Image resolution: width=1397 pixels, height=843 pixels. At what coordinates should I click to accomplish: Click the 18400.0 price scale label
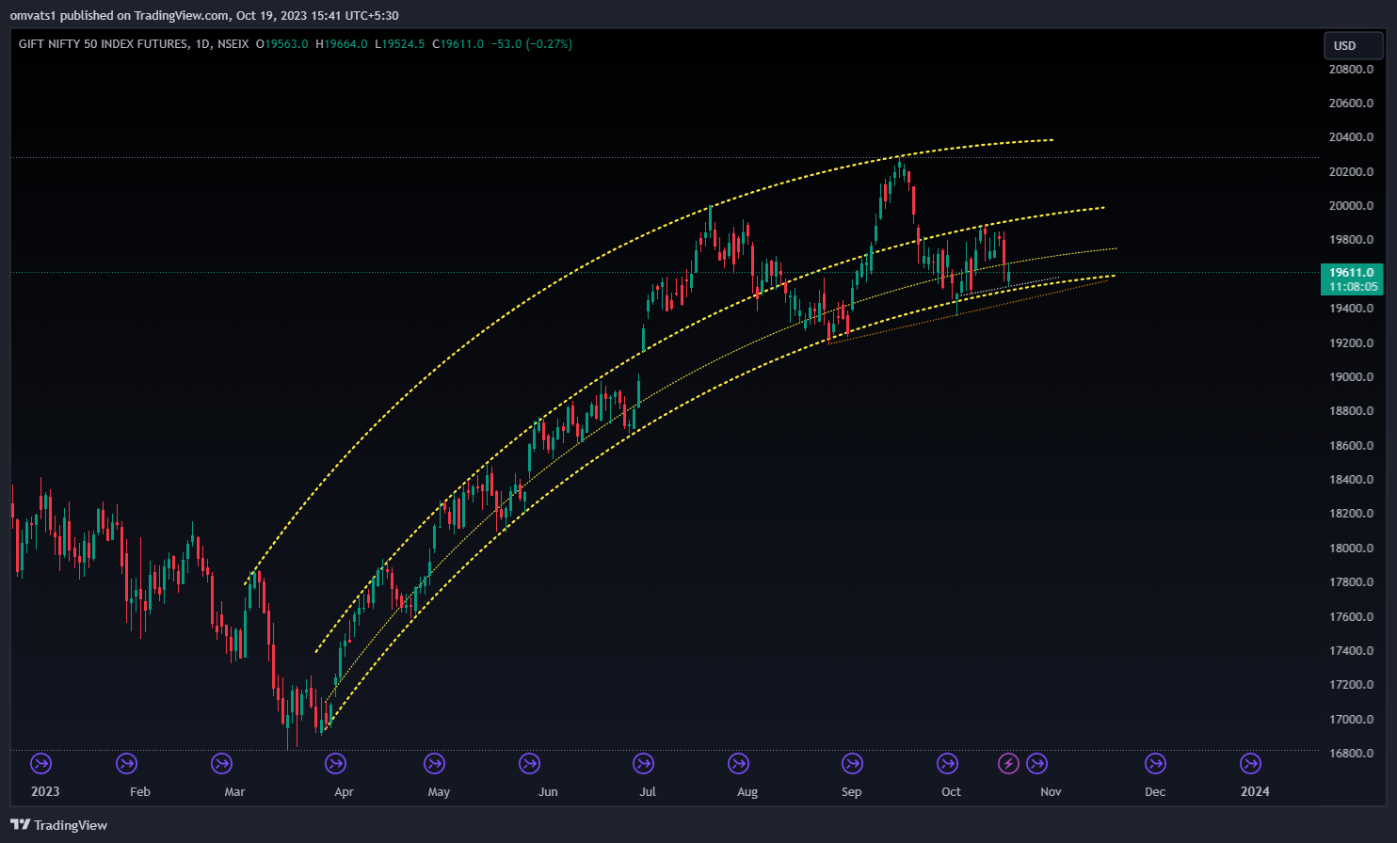[x=1351, y=480]
